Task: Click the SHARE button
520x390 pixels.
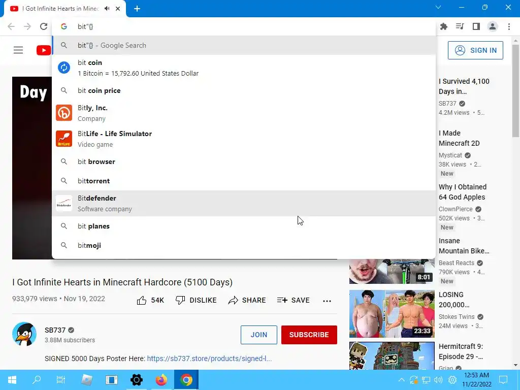Action: pyautogui.click(x=247, y=301)
